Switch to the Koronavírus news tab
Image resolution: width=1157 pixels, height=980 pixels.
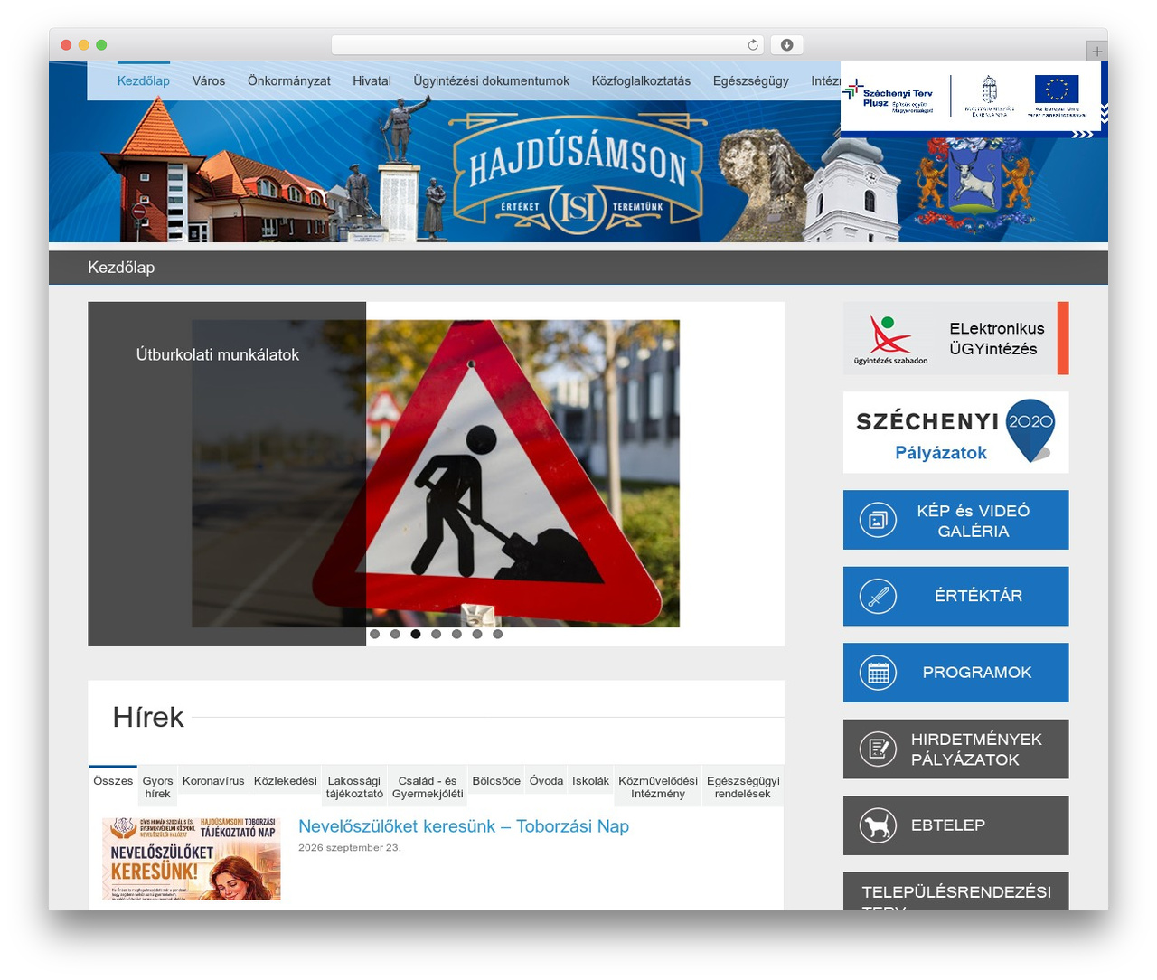click(213, 781)
